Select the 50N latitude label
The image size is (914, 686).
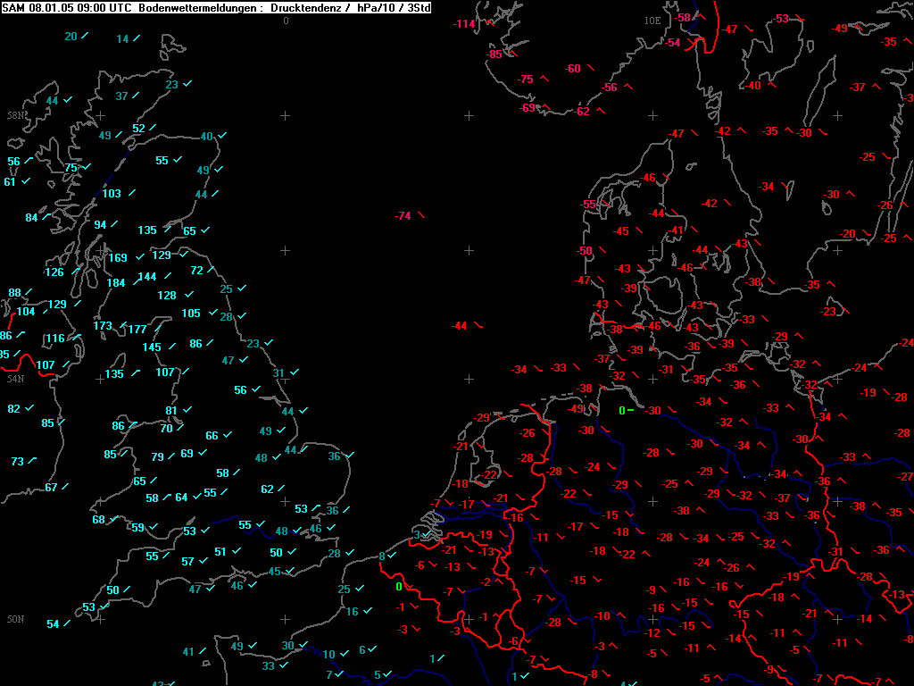(16, 620)
